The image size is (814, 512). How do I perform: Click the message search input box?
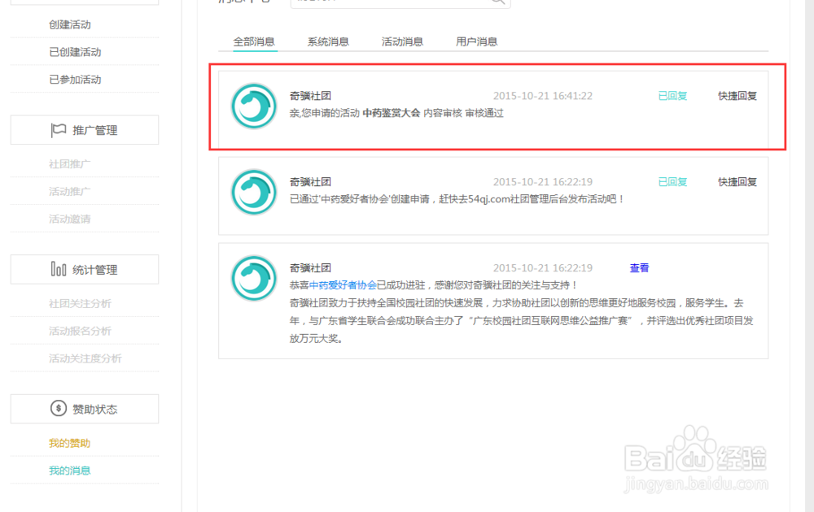click(391, 3)
